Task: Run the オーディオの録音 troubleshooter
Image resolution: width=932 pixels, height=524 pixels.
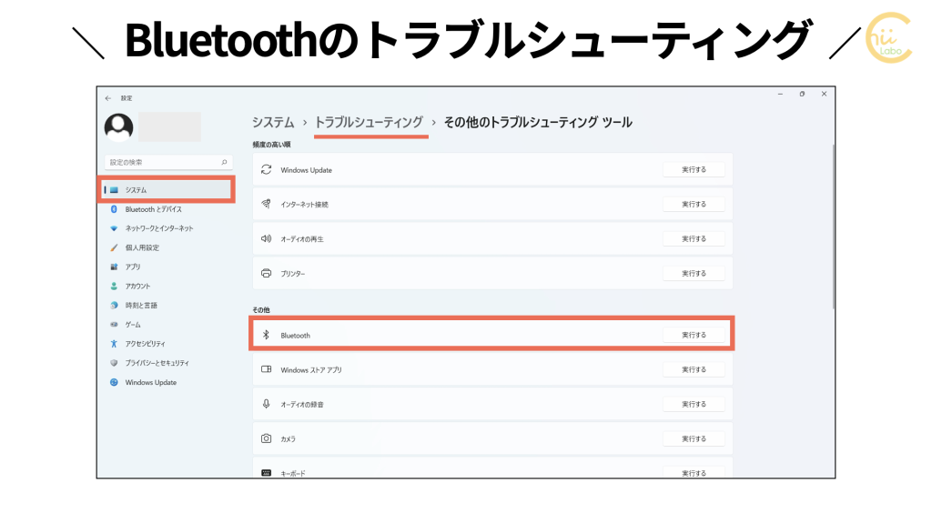Action: [694, 404]
